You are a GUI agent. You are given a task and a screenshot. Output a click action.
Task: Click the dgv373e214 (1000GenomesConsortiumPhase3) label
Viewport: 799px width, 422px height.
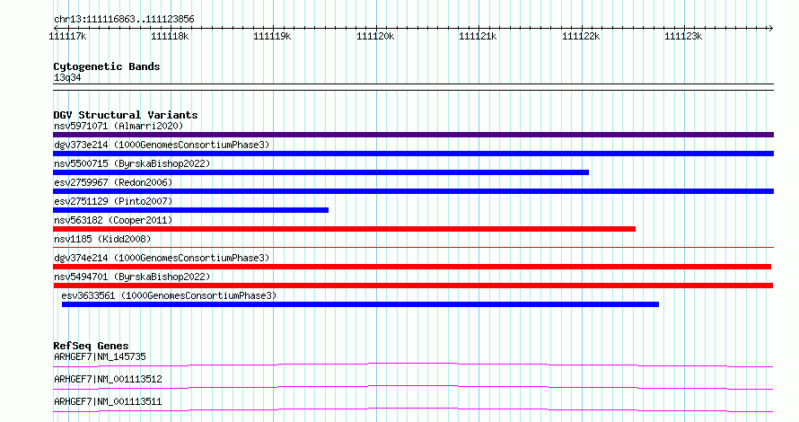(x=162, y=145)
